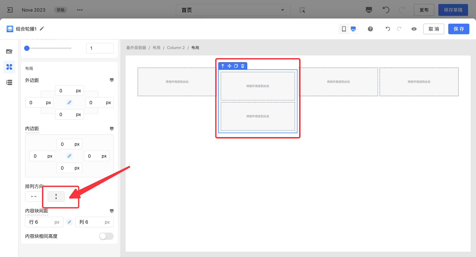Go to Column 2 in breadcrumb
The height and width of the screenshot is (257, 476).
176,48
